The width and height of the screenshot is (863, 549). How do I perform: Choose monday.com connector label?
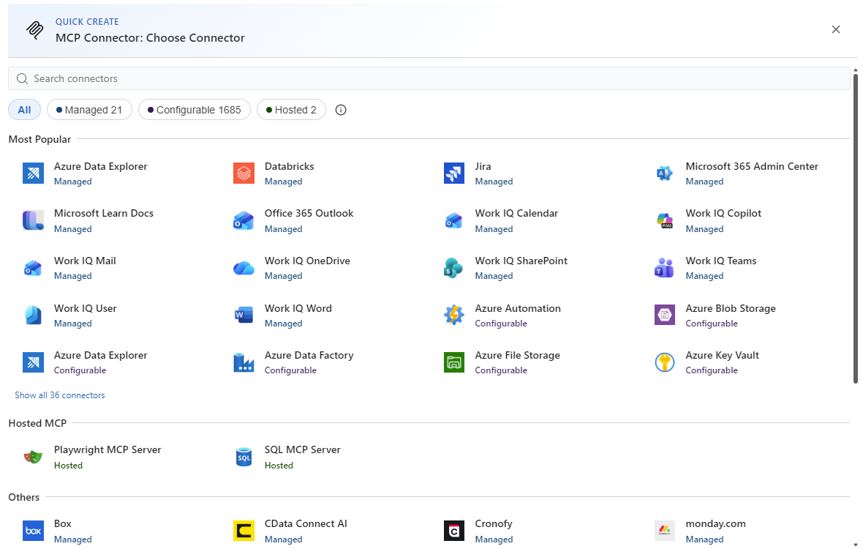[715, 523]
